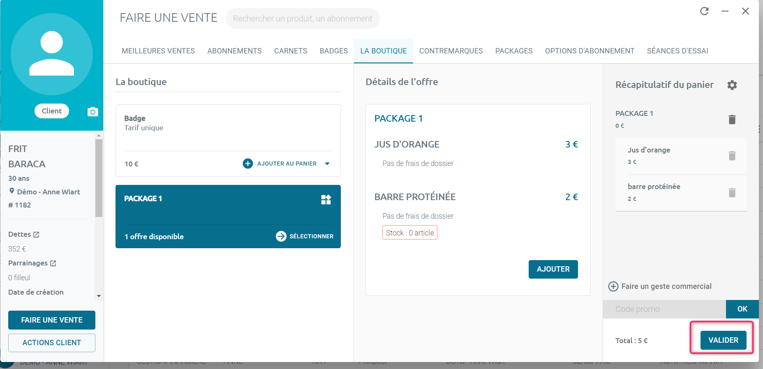Click the Valider button
The height and width of the screenshot is (369, 763).
pos(724,340)
